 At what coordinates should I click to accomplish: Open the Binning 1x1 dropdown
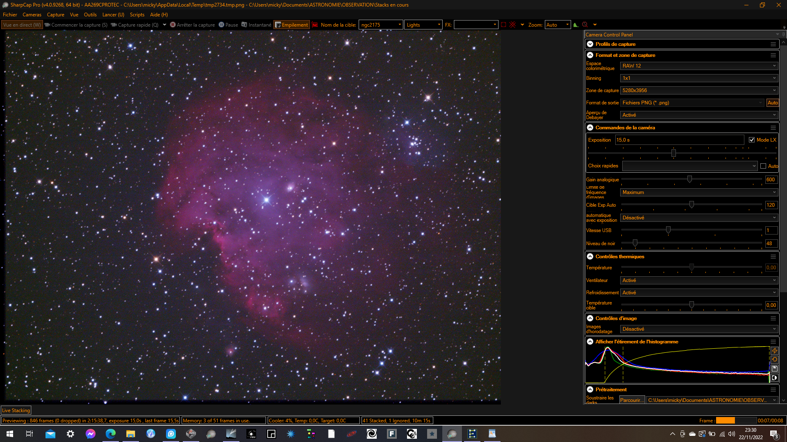[x=699, y=78]
